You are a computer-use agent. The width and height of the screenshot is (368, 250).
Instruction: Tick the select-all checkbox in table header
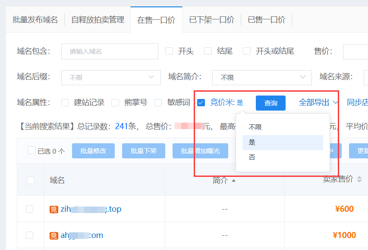click(31, 180)
